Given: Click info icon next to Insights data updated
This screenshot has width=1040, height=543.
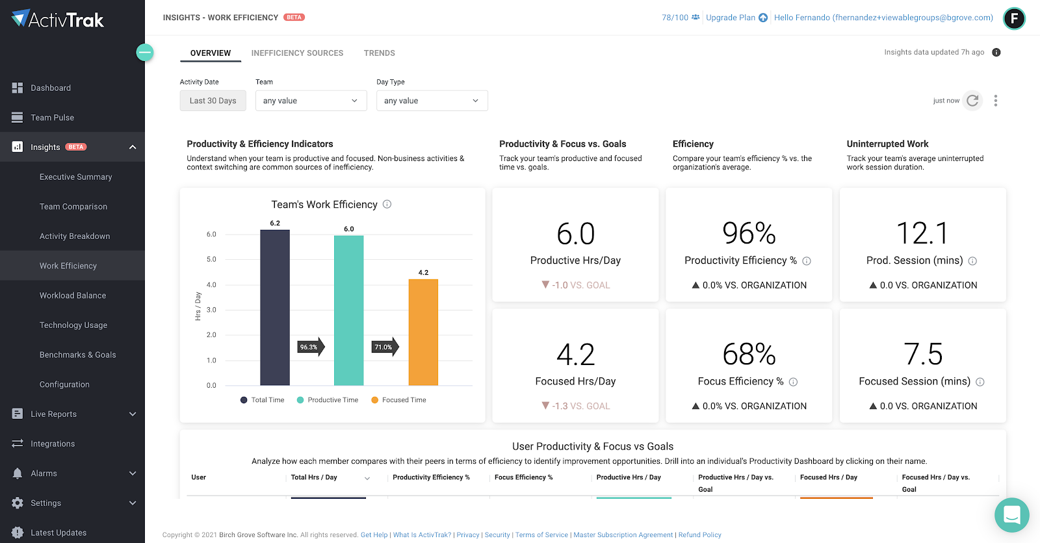Looking at the screenshot, I should point(996,52).
